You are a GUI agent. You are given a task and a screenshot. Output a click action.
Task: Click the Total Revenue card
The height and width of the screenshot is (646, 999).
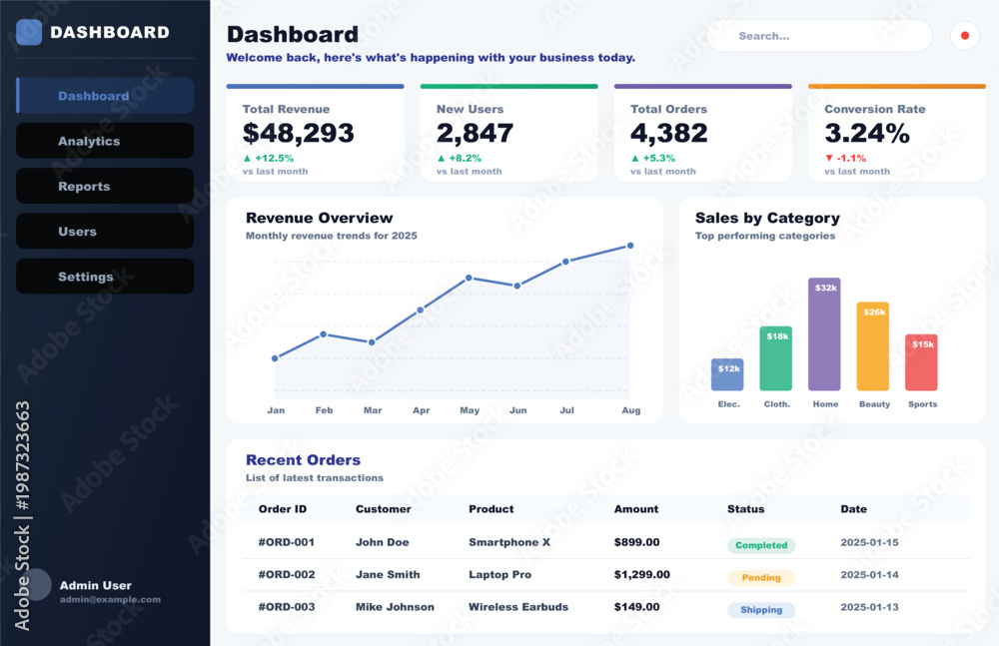coord(316,133)
